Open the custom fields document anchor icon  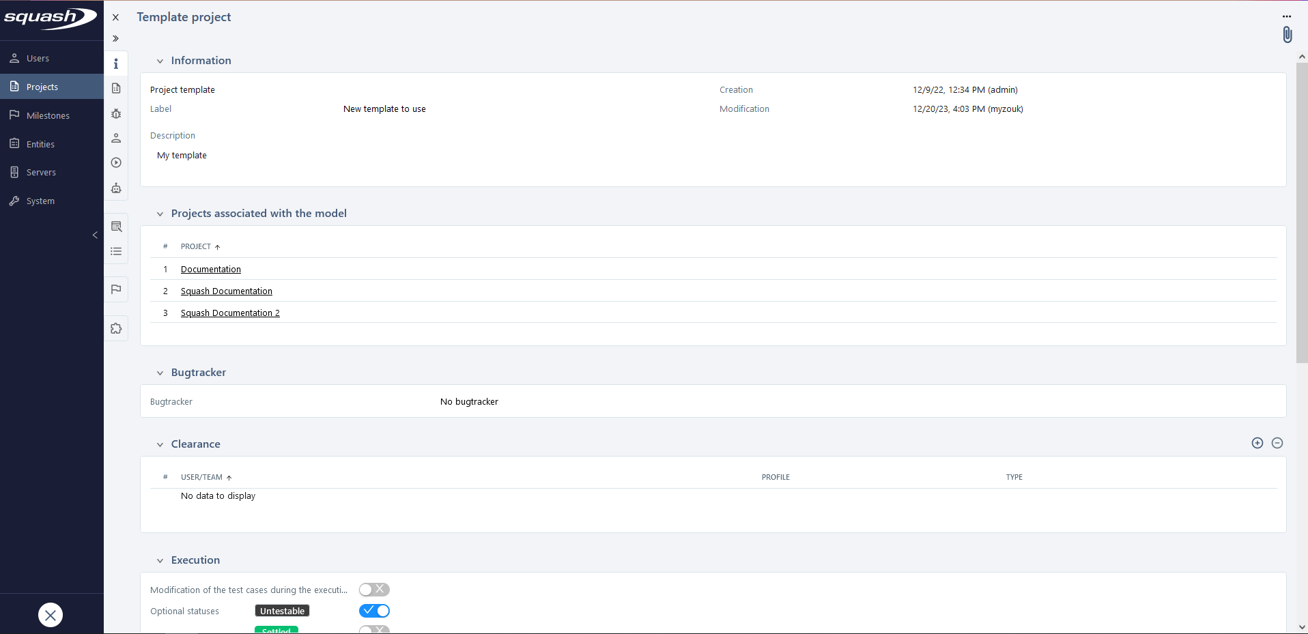pos(116,88)
